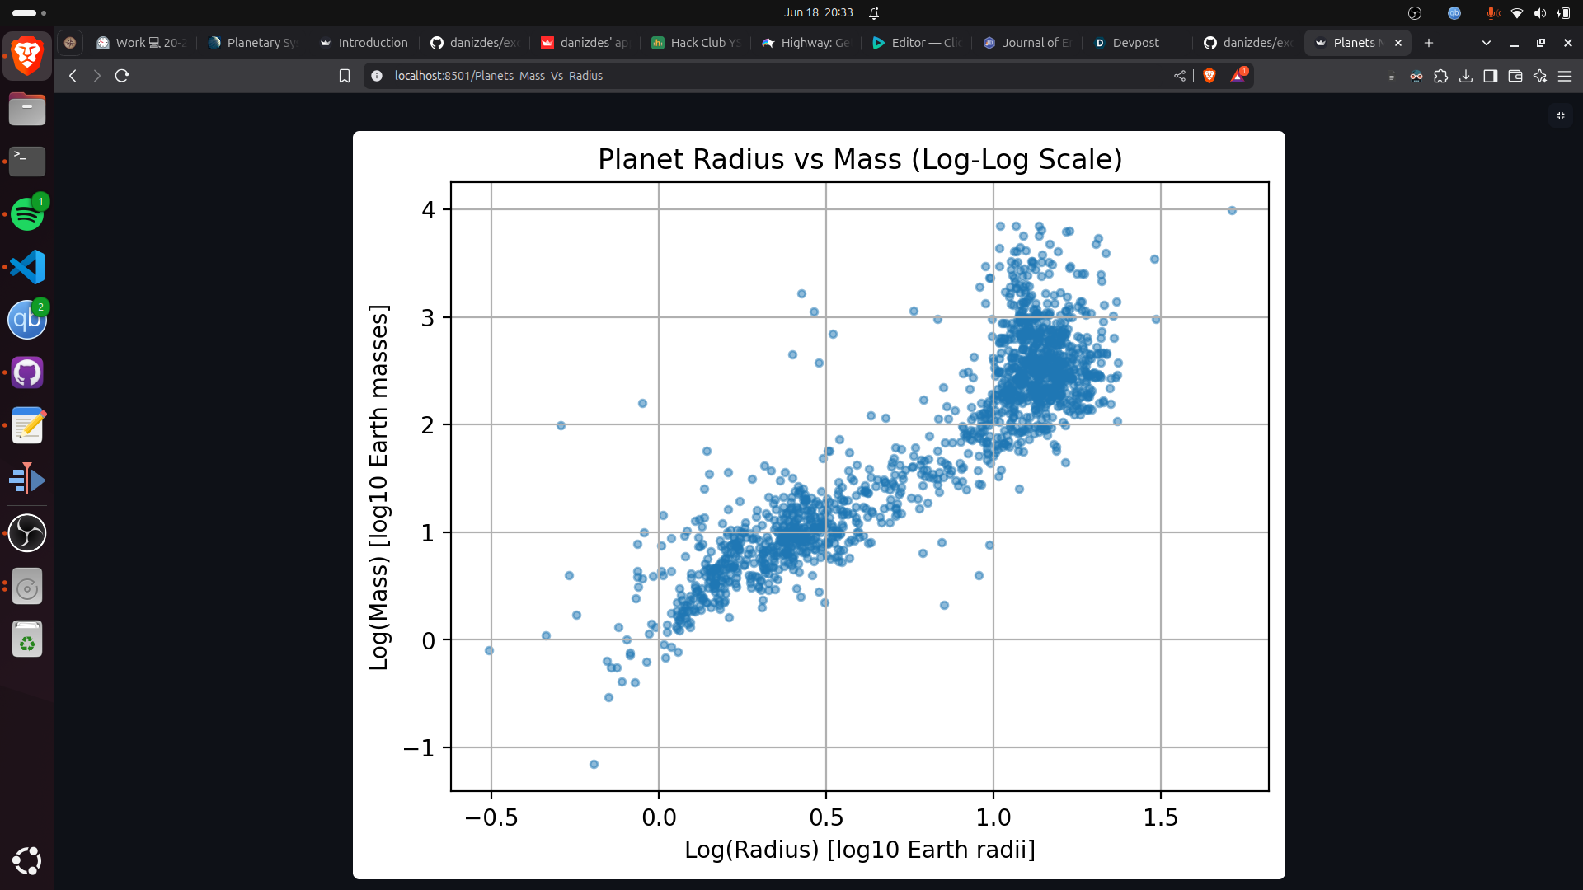Open the Brave hamburger main menu

tap(1565, 76)
